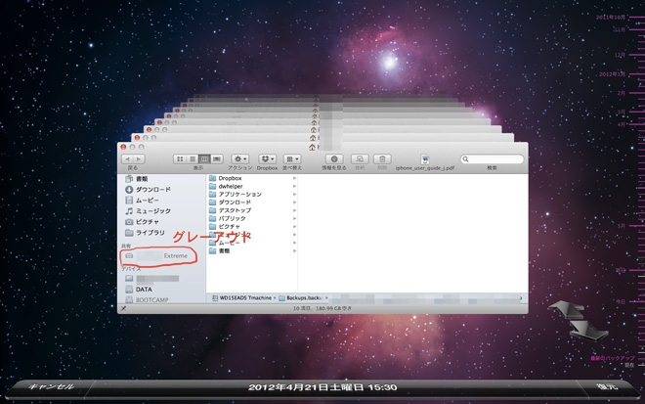
Task: Click the 接続 connect toolbar icon
Action: [360, 159]
